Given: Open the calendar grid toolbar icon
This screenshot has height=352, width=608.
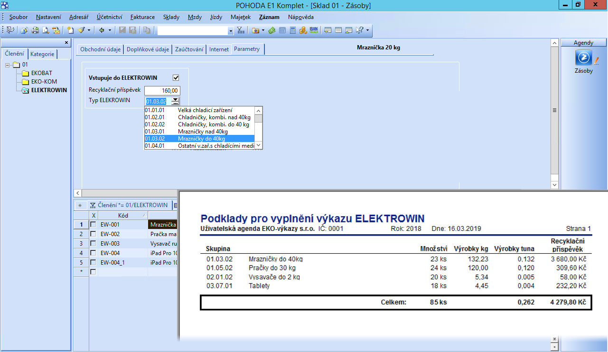Looking at the screenshot, I should pos(282,30).
